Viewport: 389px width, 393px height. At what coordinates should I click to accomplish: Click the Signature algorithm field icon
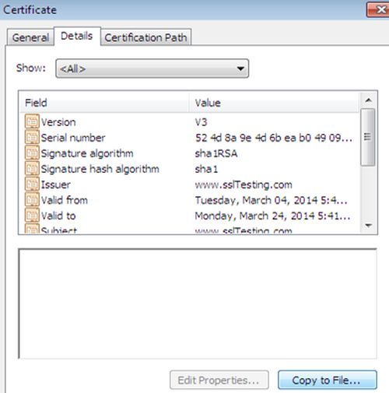click(x=32, y=153)
